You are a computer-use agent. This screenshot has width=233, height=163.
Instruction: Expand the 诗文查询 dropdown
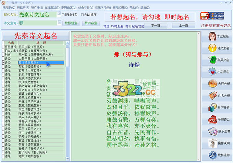pos(59,22)
